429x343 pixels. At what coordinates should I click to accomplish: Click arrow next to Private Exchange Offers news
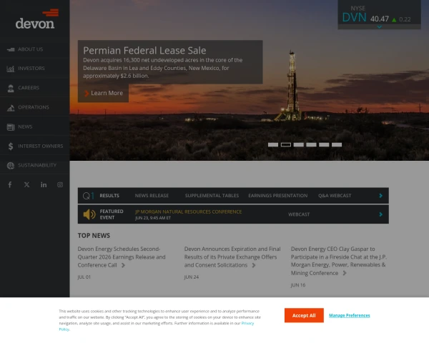[254, 265]
